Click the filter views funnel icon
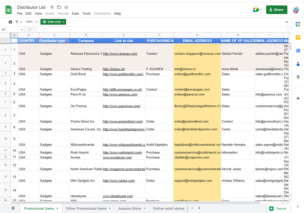The image size is (304, 213). [17, 22]
